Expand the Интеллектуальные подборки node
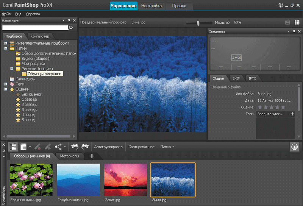303x206 pixels. click(x=6, y=43)
